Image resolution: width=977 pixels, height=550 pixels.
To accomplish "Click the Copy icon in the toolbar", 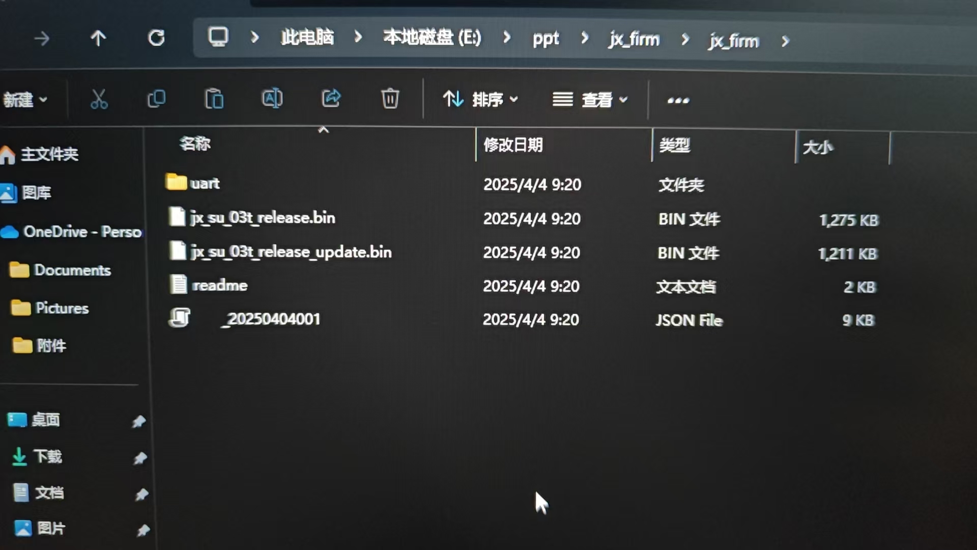I will click(x=157, y=99).
